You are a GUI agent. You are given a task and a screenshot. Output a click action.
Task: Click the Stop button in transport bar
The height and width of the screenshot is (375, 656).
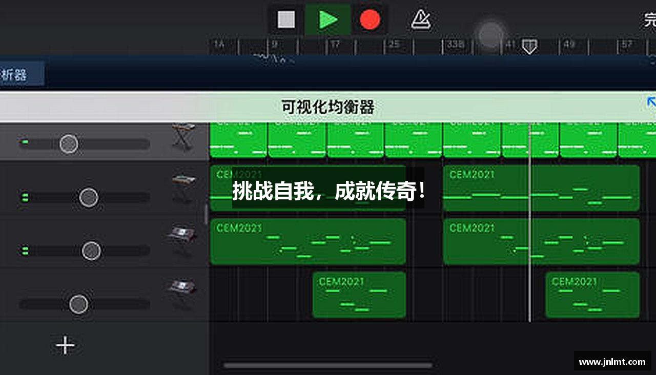(286, 20)
